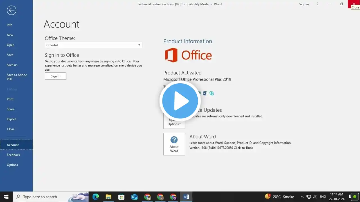This screenshot has width=360, height=202.
Task: Open the weather widget showing 28°C Smoke
Action: [x=279, y=197]
